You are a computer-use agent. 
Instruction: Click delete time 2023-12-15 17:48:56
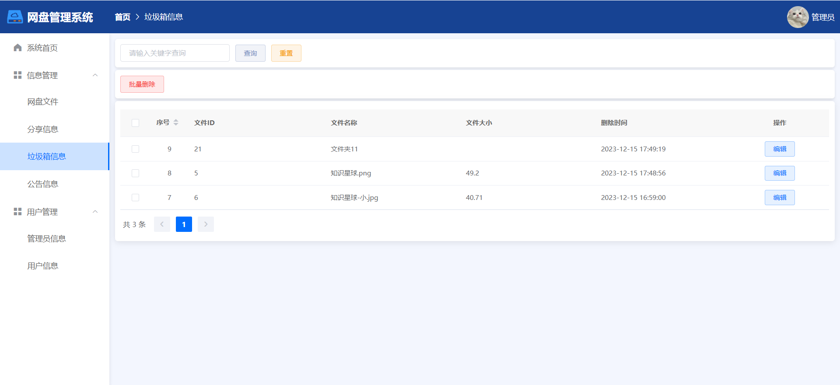(x=633, y=173)
